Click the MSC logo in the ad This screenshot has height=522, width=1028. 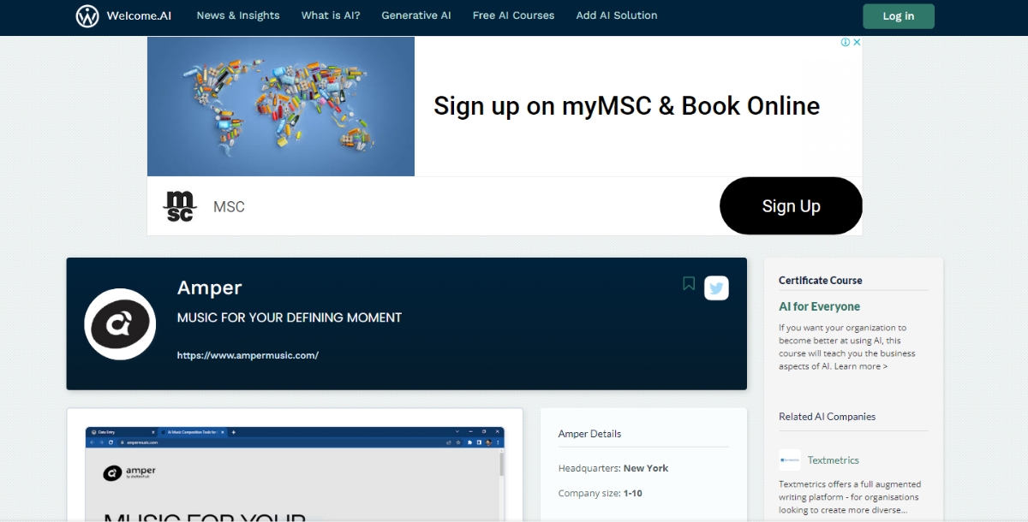click(179, 206)
